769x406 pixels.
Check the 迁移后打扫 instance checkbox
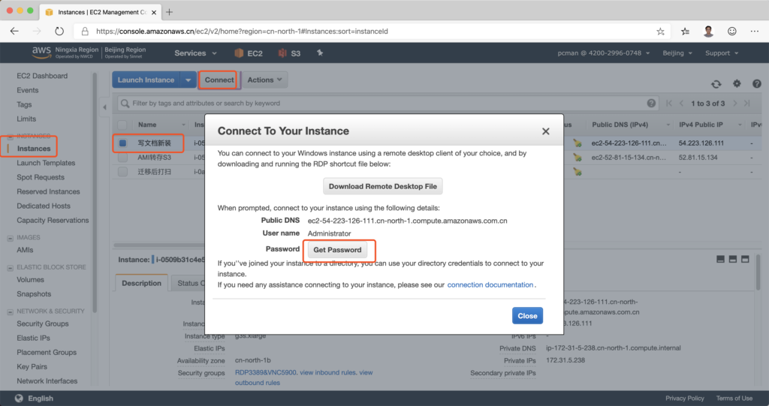tap(123, 171)
